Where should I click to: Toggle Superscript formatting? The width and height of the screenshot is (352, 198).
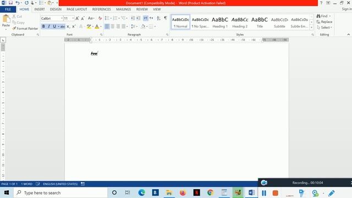(x=74, y=26)
